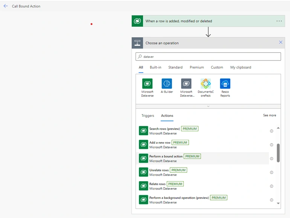This screenshot has width=290, height=218.
Task: Expand the 'When a row is added, modified or deleted' trigger
Action: point(208,21)
